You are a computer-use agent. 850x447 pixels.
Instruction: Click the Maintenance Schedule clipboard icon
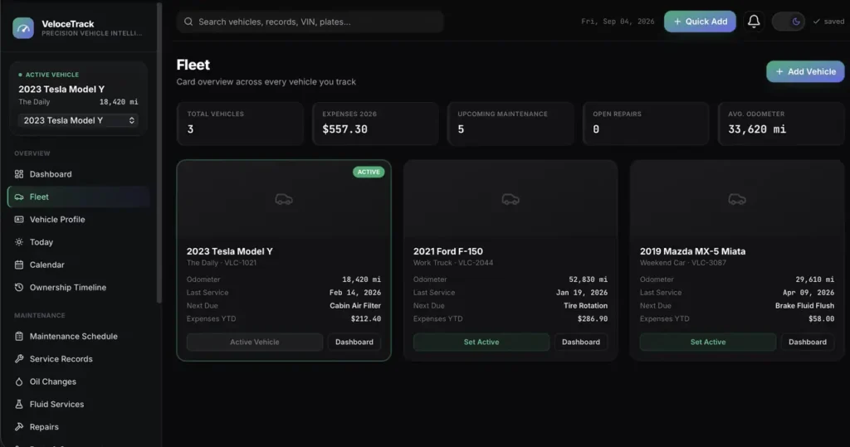(19, 336)
